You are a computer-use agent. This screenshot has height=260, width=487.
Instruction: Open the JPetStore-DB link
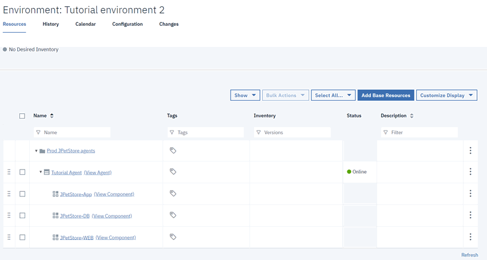pyautogui.click(x=74, y=216)
